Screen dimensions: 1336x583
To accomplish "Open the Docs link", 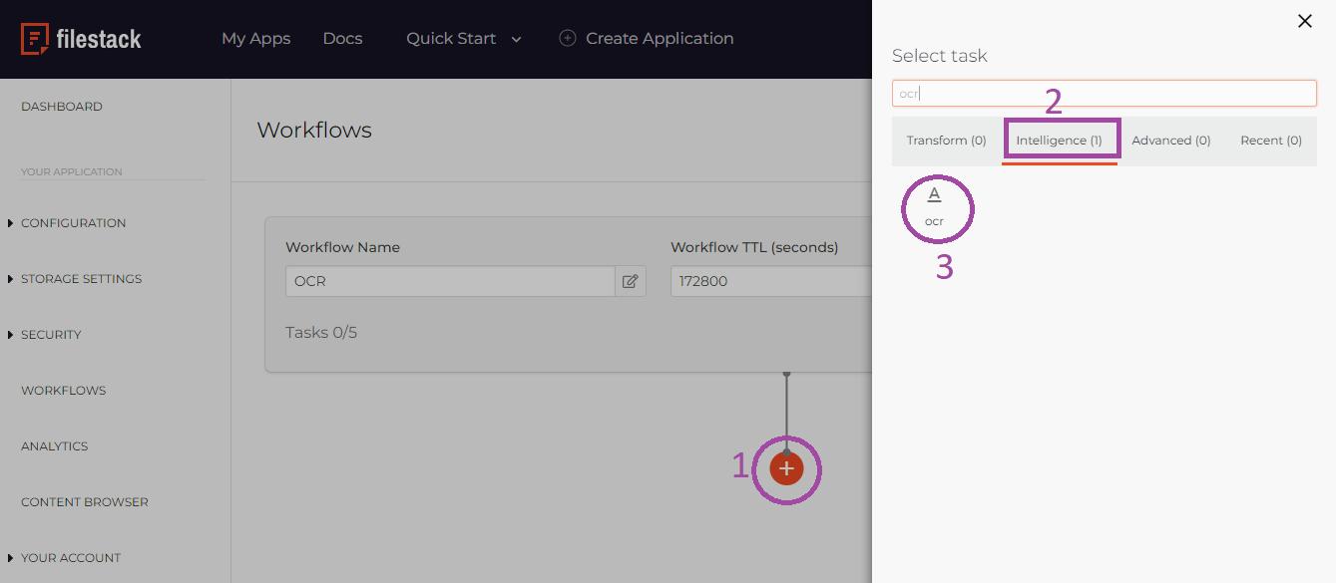I will click(x=342, y=39).
